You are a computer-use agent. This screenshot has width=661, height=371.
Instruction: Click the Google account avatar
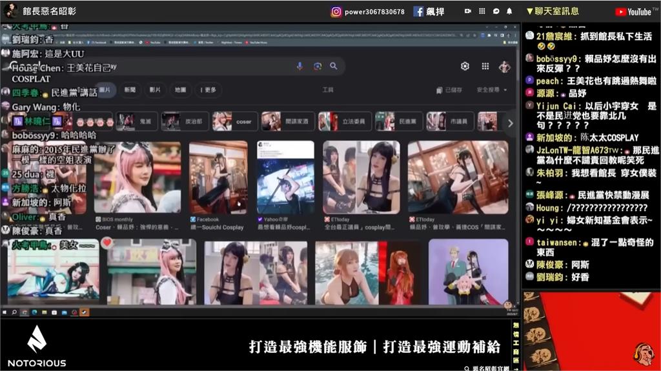pyautogui.click(x=504, y=66)
